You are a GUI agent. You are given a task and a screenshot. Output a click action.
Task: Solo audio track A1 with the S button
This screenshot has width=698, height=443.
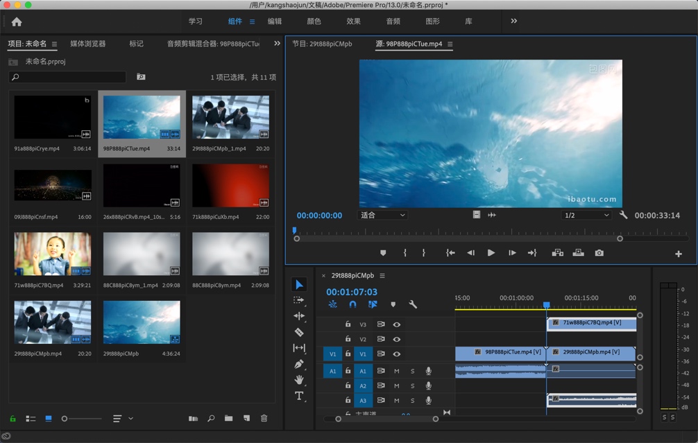411,371
